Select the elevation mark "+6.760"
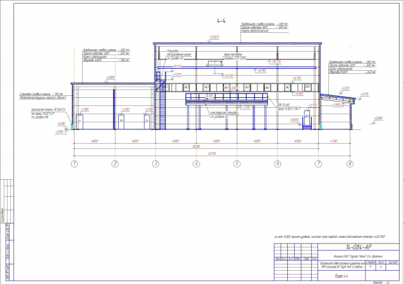Viewport: 404px width, 284px height. pyautogui.click(x=297, y=78)
